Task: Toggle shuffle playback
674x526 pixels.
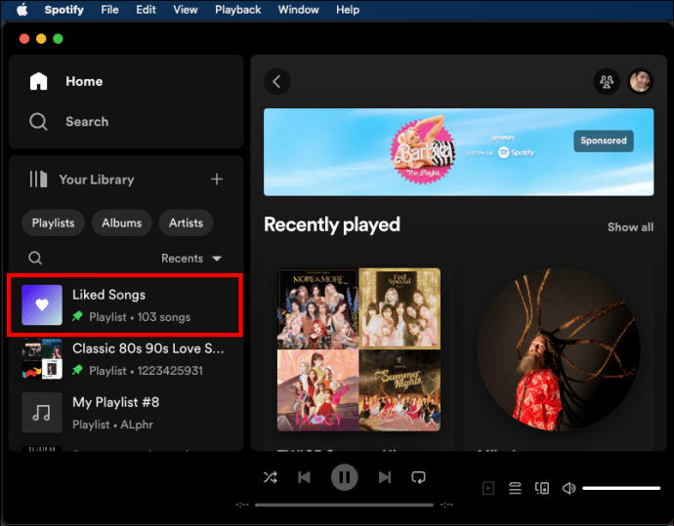Action: point(271,477)
